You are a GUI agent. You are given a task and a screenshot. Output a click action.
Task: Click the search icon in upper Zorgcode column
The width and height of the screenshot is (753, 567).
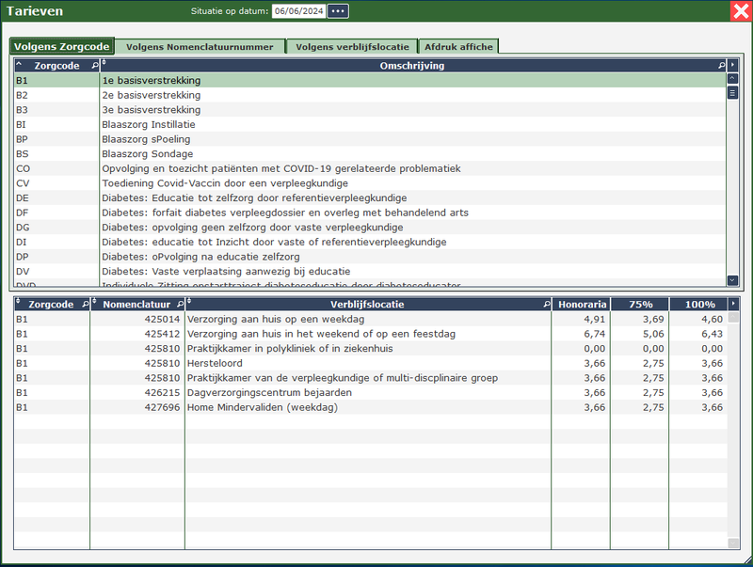pos(94,66)
